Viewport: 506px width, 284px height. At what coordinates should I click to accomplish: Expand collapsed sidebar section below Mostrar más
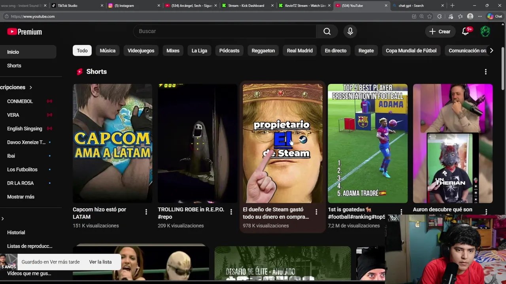(3, 219)
